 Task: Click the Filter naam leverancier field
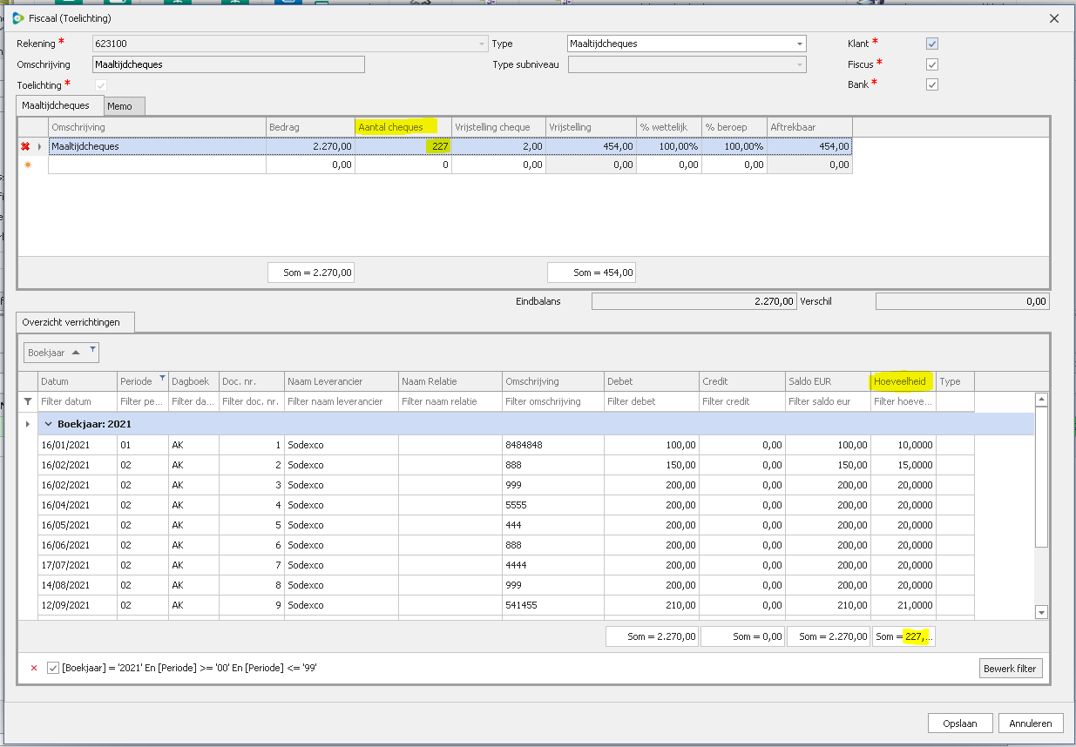point(341,401)
